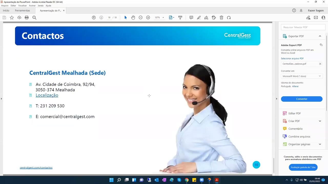Collapse the right tools pane arrow
Screen dimensions: 328x184
tap(276, 99)
